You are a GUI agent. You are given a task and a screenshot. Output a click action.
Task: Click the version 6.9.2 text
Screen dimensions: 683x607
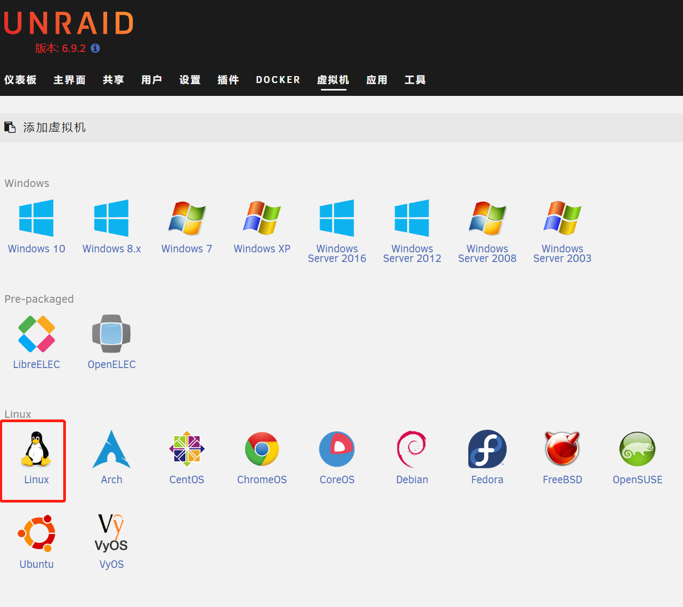tap(61, 48)
